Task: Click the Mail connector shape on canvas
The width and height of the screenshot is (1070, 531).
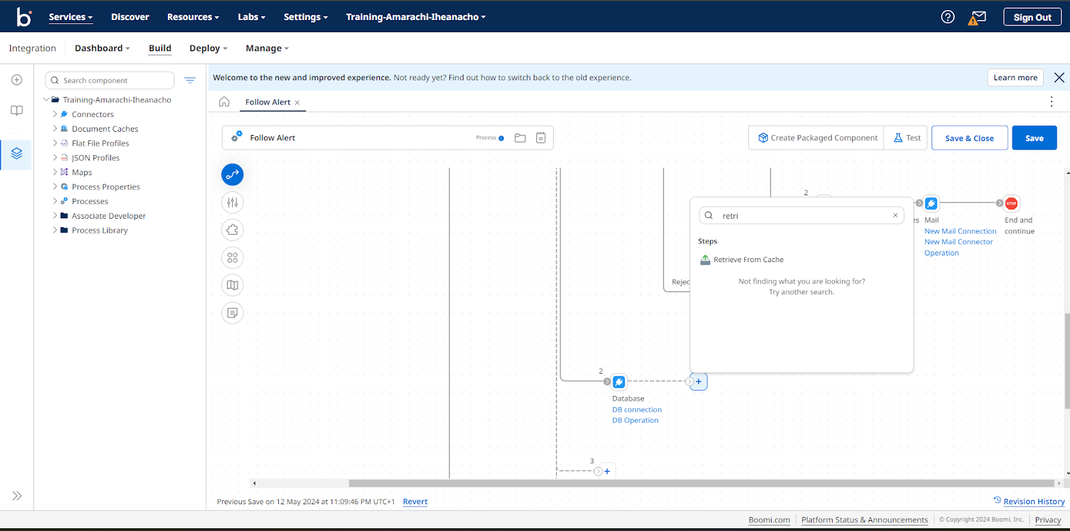Action: coord(931,203)
